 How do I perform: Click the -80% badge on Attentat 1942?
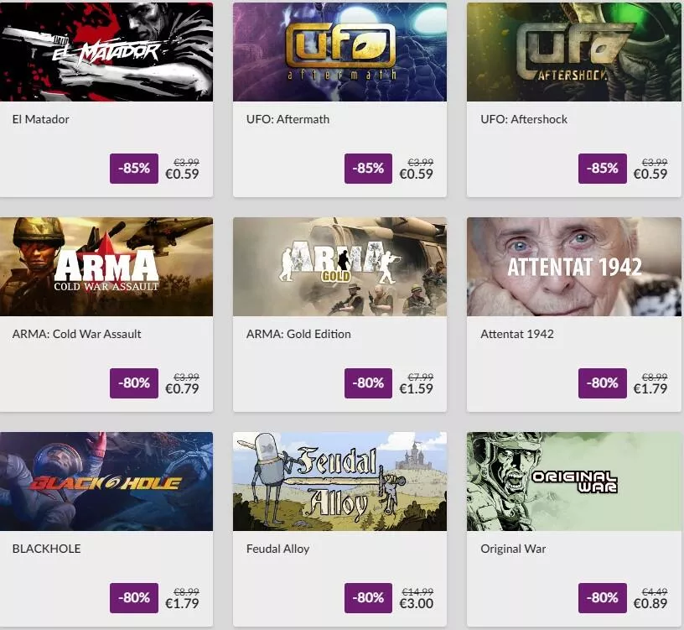click(603, 383)
